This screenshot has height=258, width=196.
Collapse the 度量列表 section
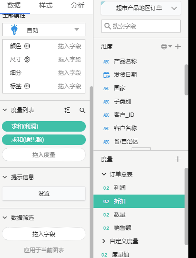pyautogui.click(x=5, y=110)
